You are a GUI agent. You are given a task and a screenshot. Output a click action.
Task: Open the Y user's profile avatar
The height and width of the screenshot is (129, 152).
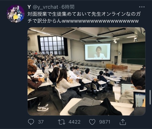[16, 14]
